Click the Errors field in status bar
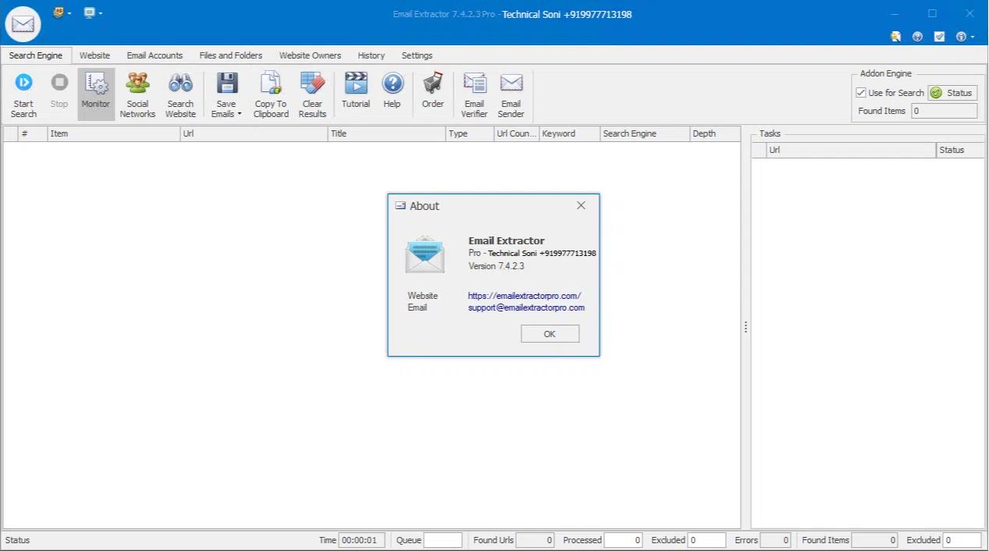989x551 pixels. click(x=775, y=540)
